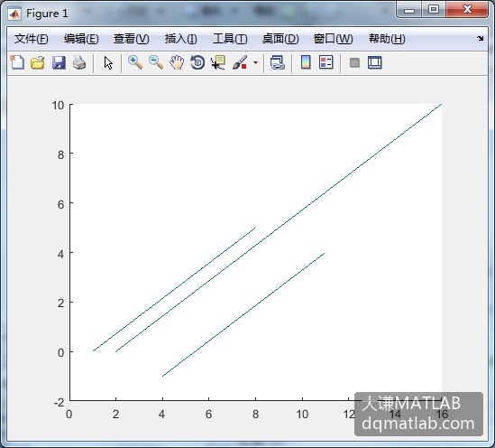495x448 pixels.
Task: Print the figure with the printer icon
Action: 79,62
